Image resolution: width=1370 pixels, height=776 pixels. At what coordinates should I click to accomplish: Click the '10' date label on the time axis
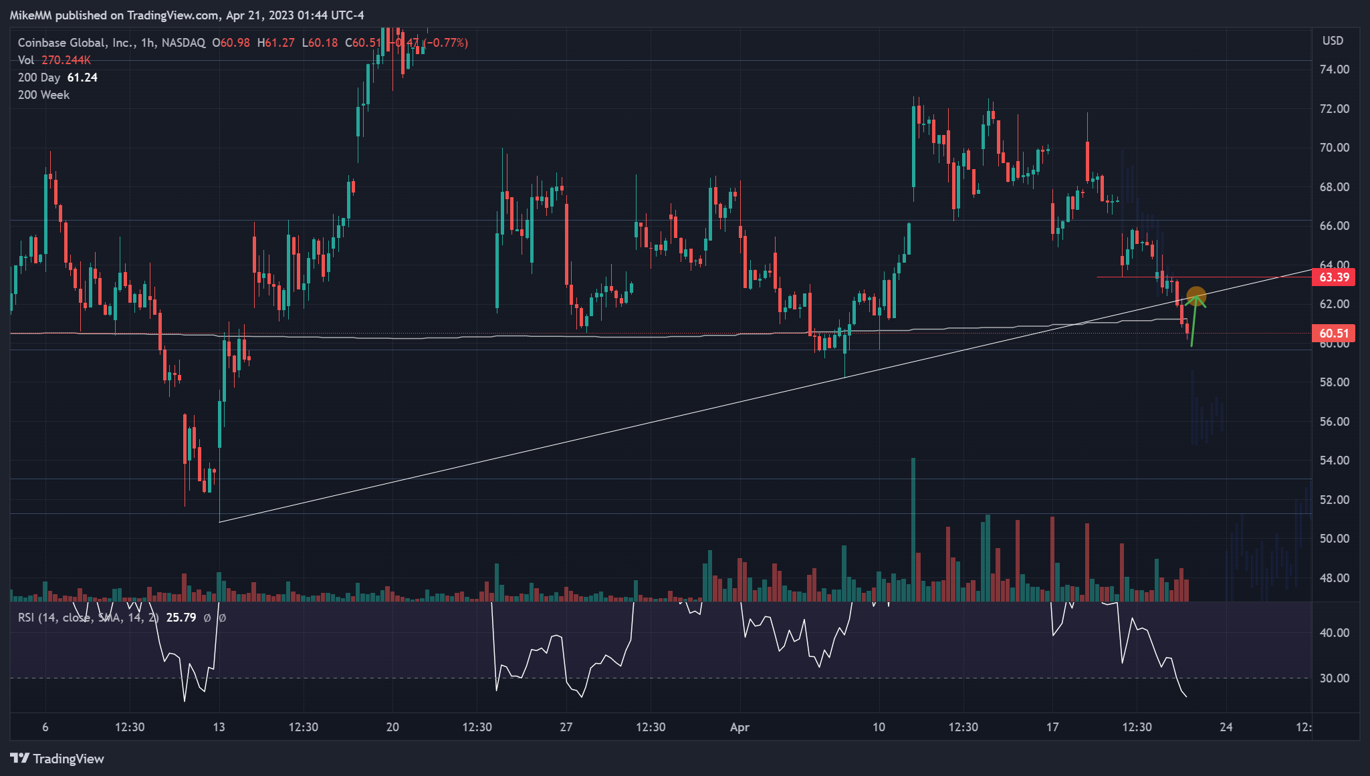coord(879,727)
